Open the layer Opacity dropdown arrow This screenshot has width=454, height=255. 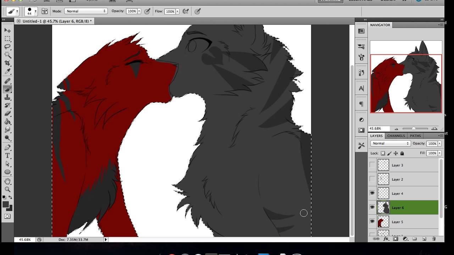439,143
